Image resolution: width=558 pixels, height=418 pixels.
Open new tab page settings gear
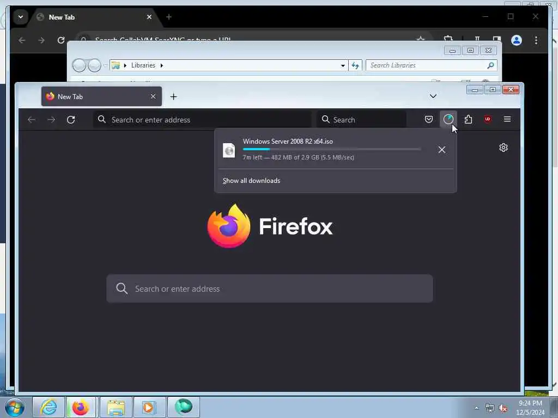503,147
